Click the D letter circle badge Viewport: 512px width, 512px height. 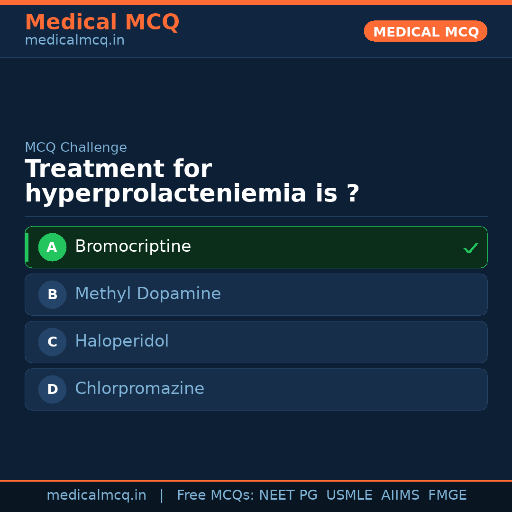pyautogui.click(x=52, y=389)
